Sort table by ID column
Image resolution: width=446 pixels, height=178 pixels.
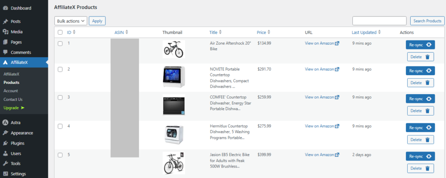(x=71, y=32)
